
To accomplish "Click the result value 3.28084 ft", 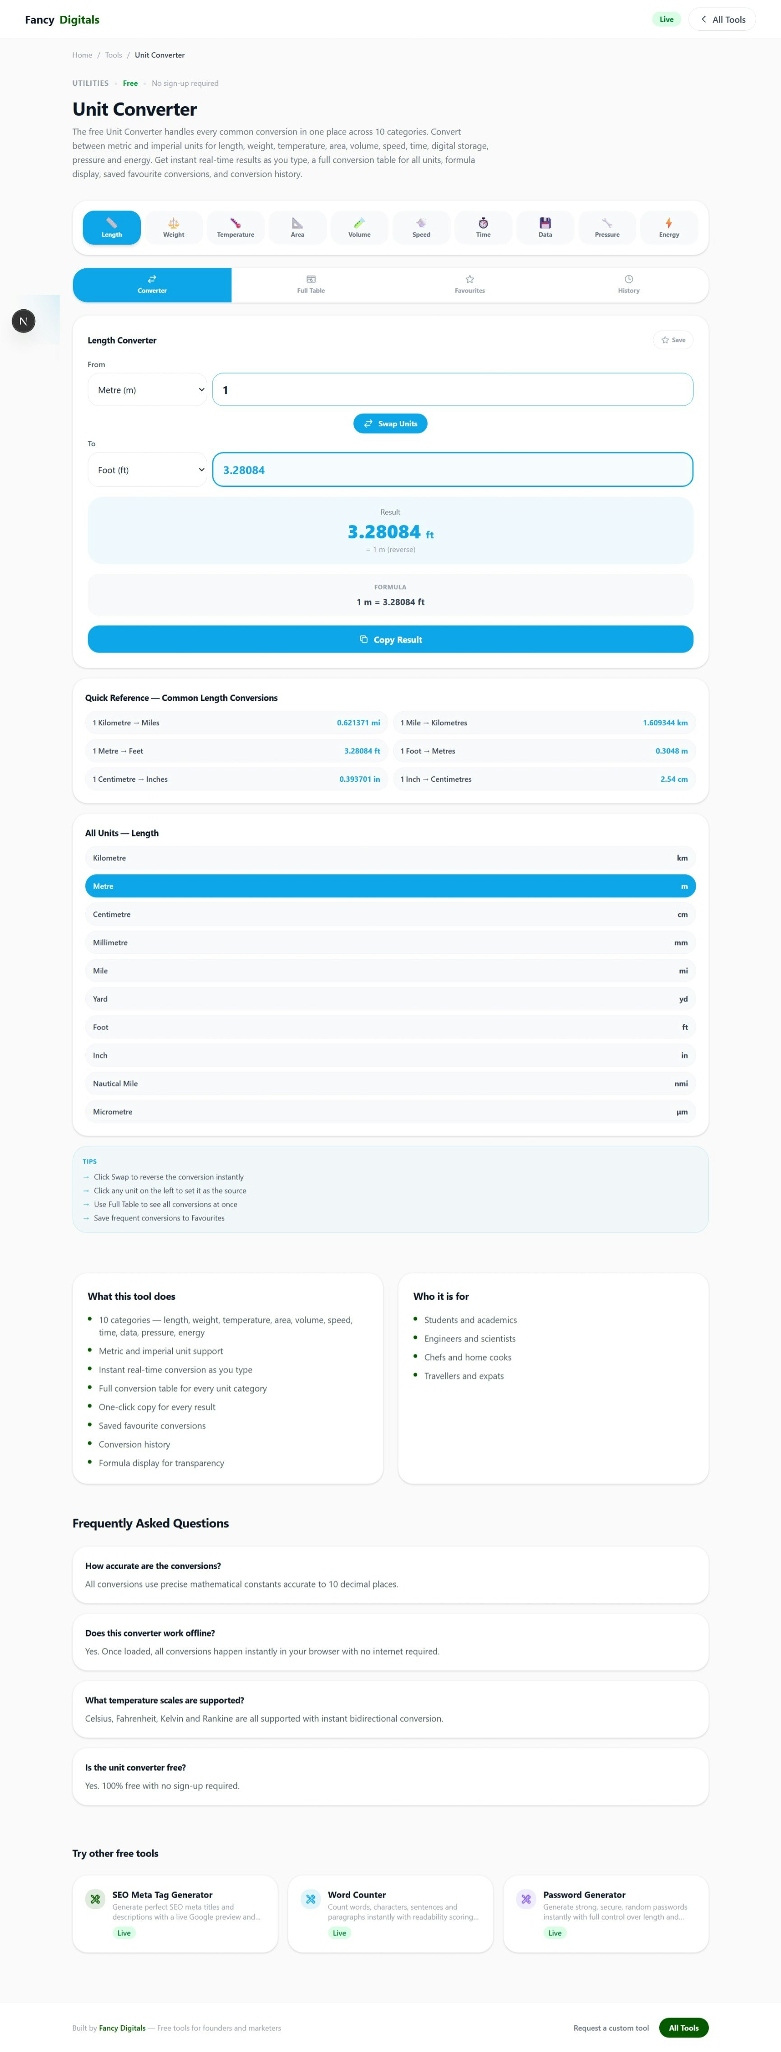I will [x=390, y=532].
